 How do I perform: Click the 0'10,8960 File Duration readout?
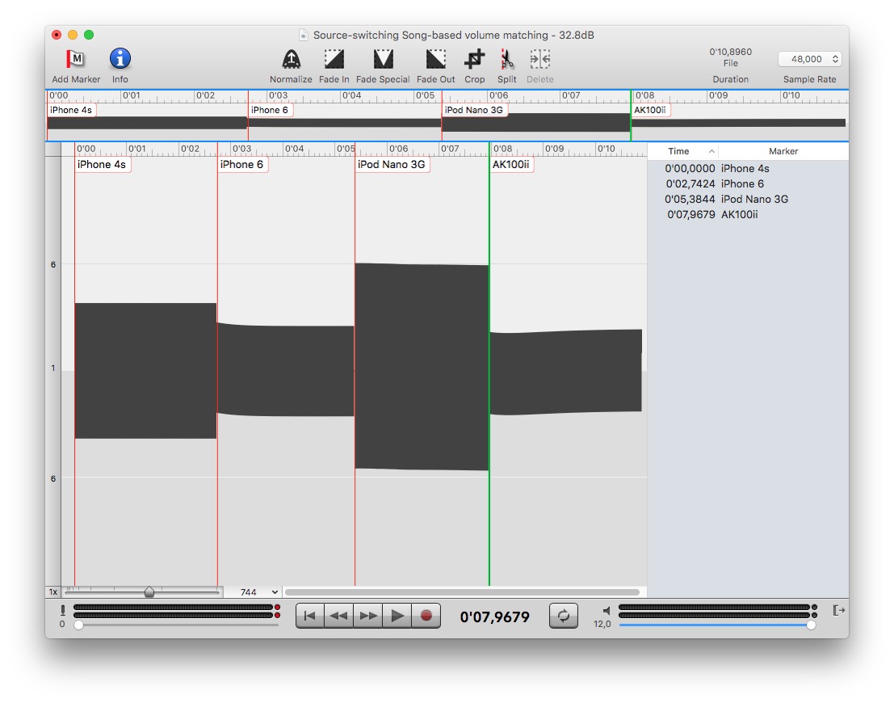(730, 57)
